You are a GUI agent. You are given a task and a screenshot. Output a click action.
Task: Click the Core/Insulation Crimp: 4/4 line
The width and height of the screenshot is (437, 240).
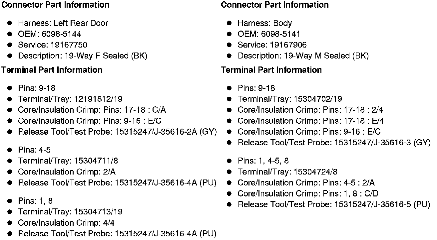[66, 223]
